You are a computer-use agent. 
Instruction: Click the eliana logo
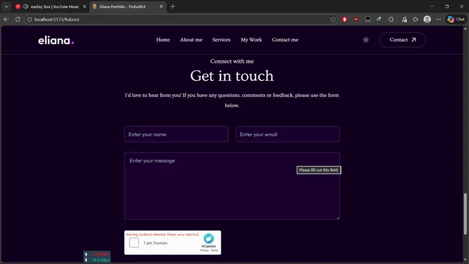pyautogui.click(x=56, y=40)
